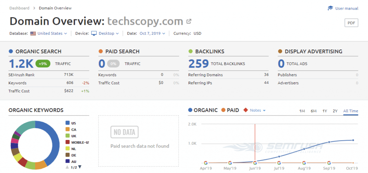Click the 606 organic keywords count

tap(70, 83)
